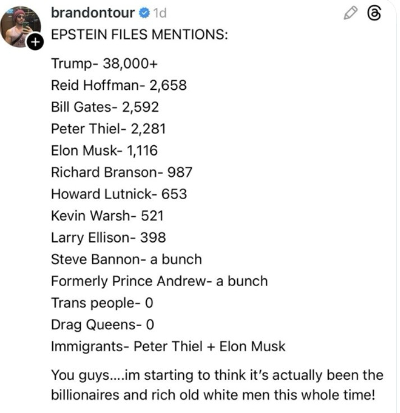The width and height of the screenshot is (400, 413).
Task: Select the Kevin Warsh- 521 line
Action: click(x=107, y=216)
